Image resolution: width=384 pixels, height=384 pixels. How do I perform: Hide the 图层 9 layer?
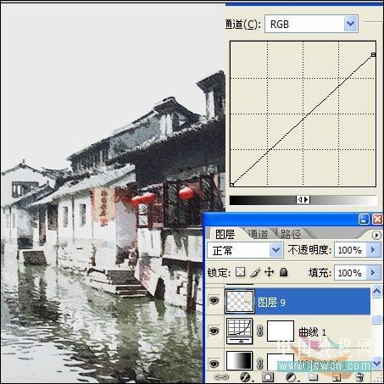(x=214, y=301)
